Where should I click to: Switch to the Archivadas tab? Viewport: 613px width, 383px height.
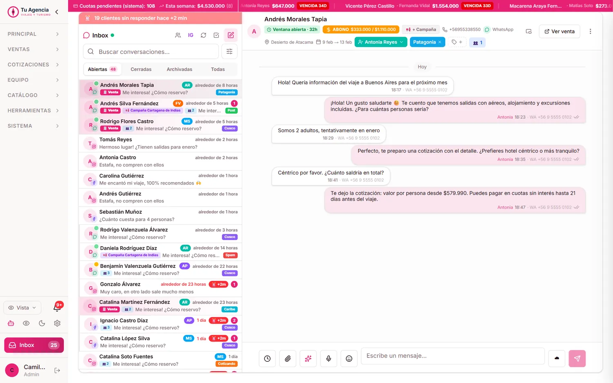coord(179,69)
